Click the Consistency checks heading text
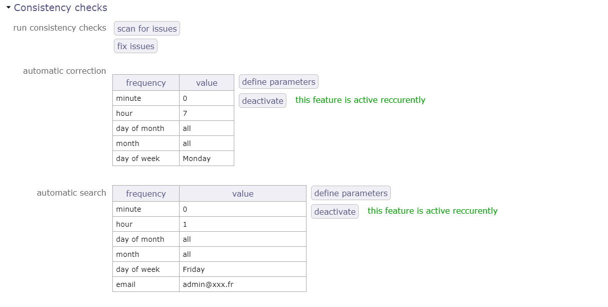The height and width of the screenshot is (307, 608). (x=60, y=8)
